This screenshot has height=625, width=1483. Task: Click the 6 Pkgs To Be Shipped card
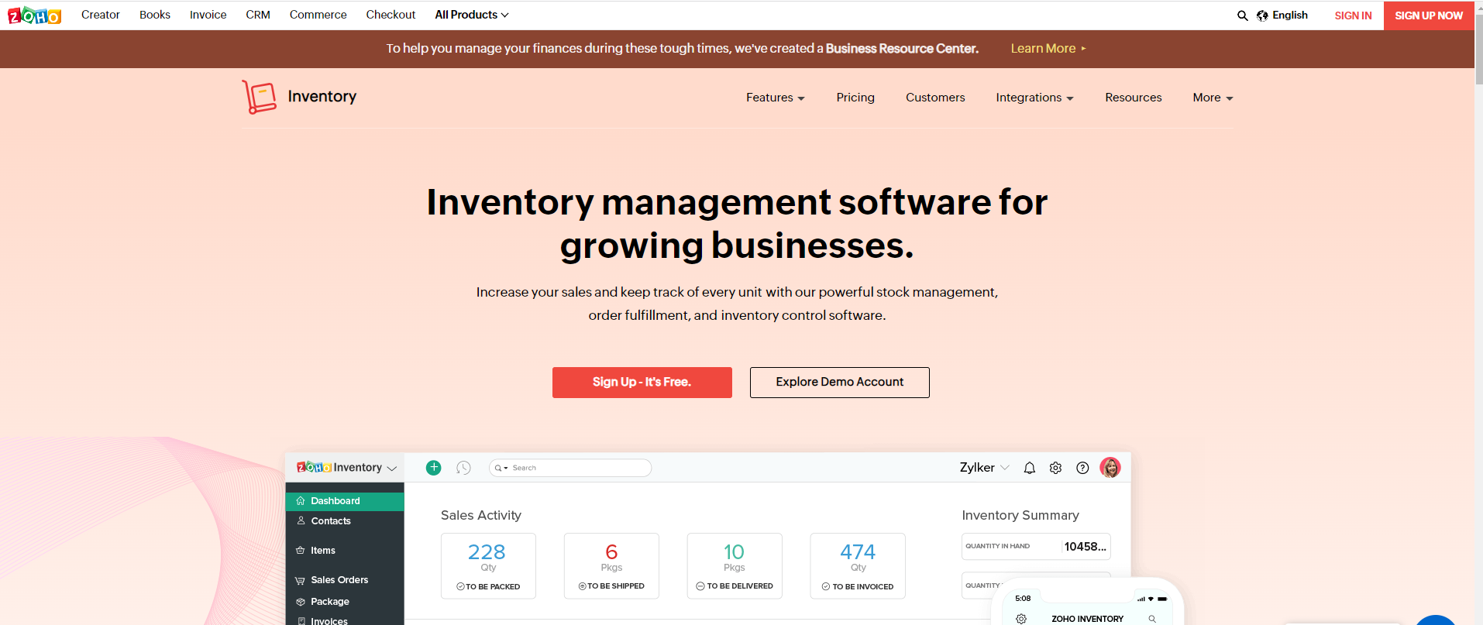(611, 566)
